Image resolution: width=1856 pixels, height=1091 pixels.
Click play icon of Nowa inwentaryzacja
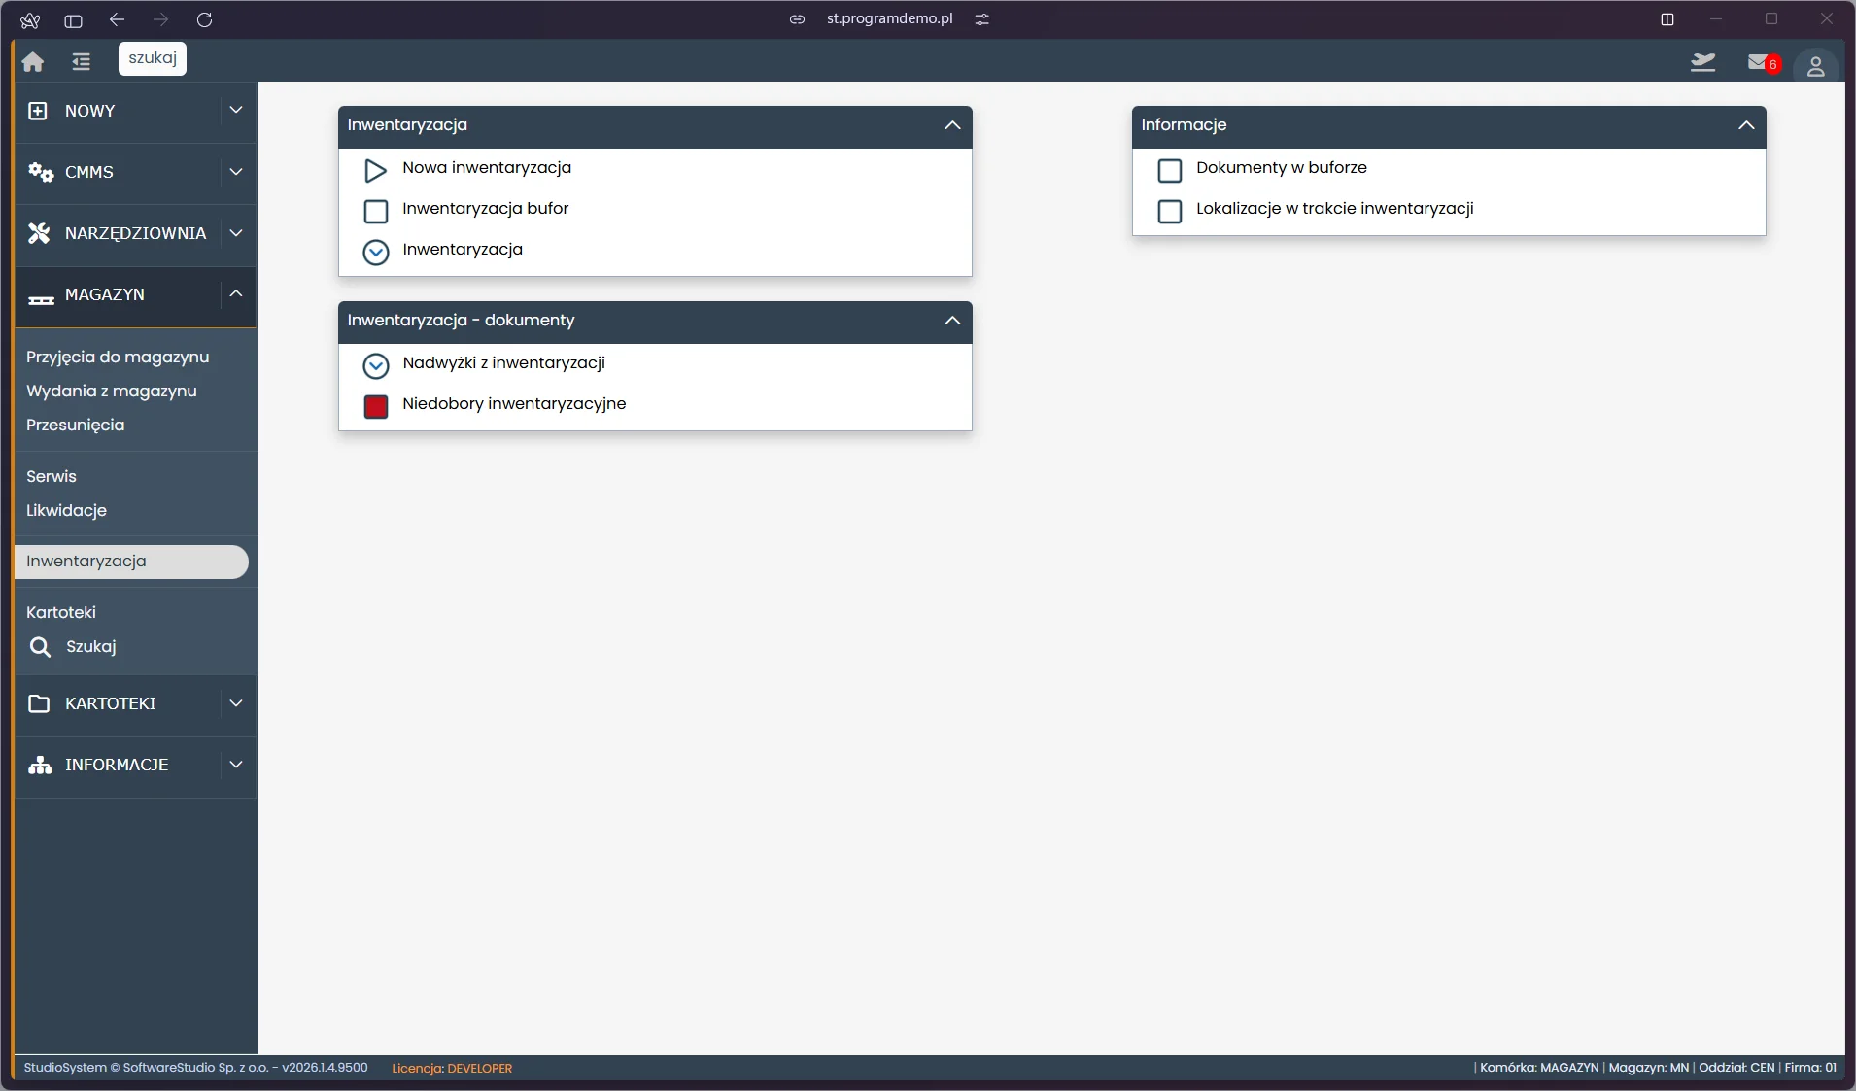(x=375, y=171)
